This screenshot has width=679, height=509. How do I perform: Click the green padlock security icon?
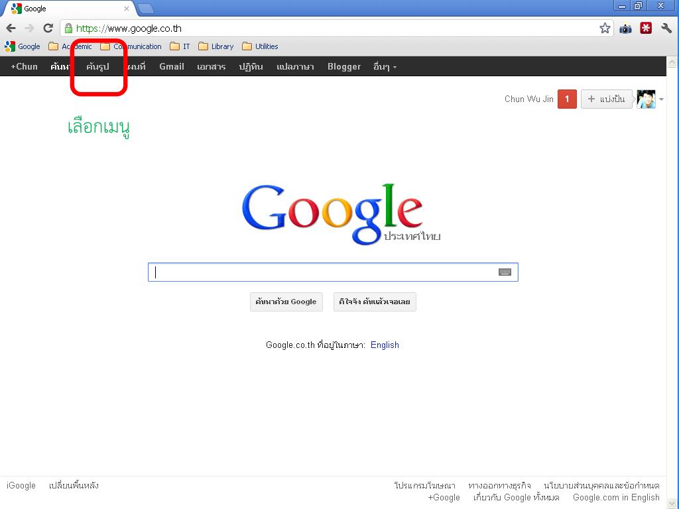point(68,28)
